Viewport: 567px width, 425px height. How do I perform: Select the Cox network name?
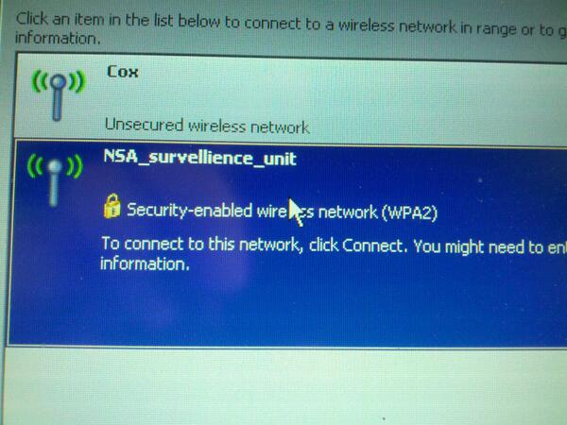[123, 72]
